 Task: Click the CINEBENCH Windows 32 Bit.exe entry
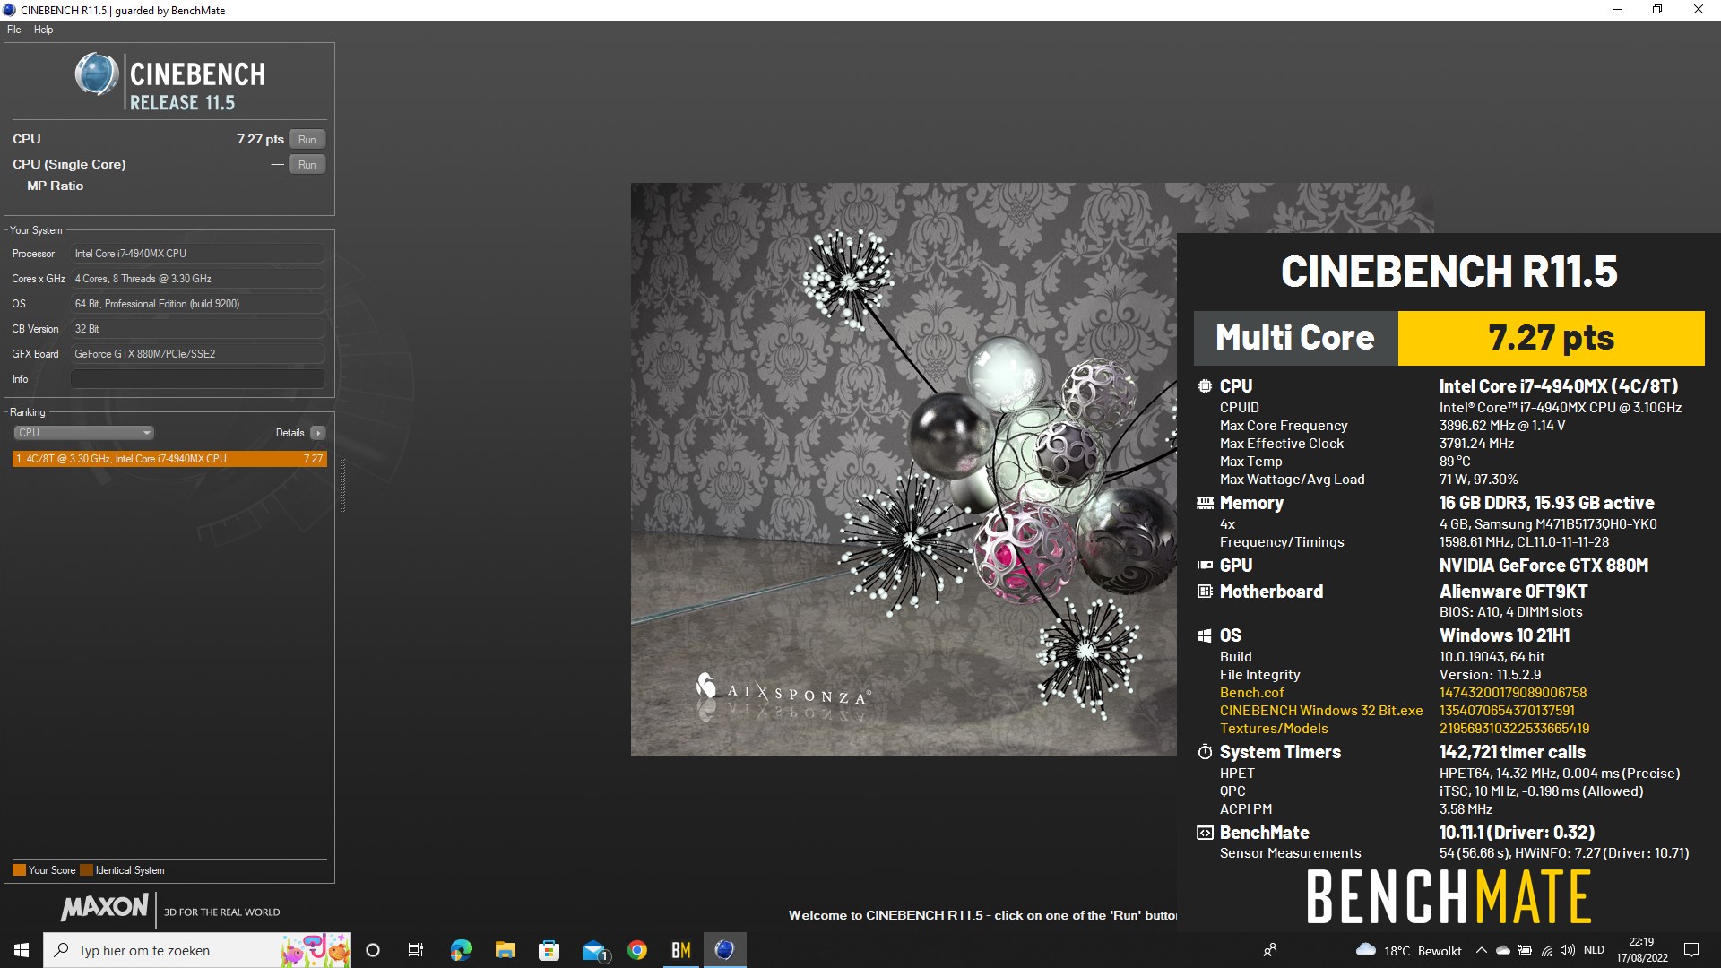[1320, 711]
